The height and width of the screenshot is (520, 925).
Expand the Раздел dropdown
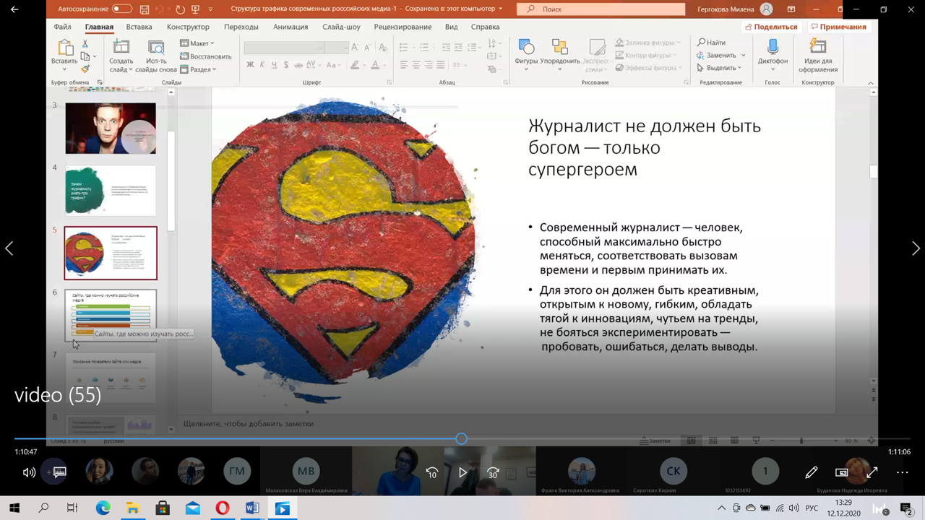click(197, 69)
